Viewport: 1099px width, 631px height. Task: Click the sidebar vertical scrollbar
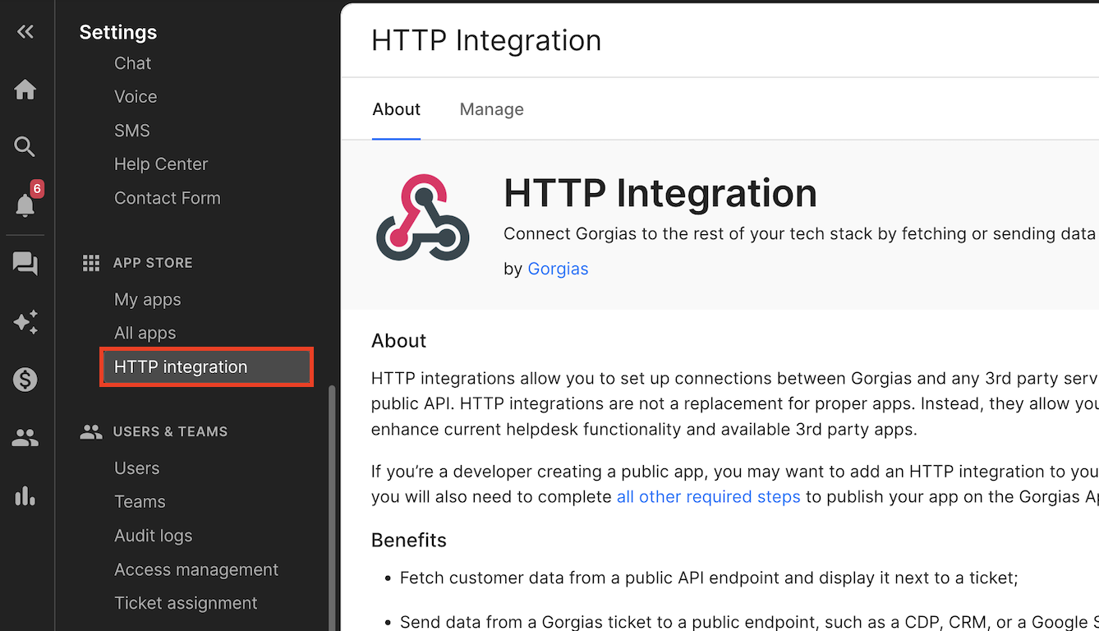pyautogui.click(x=332, y=508)
